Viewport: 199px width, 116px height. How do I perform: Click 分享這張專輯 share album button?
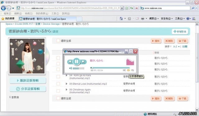pyautogui.click(x=28, y=89)
